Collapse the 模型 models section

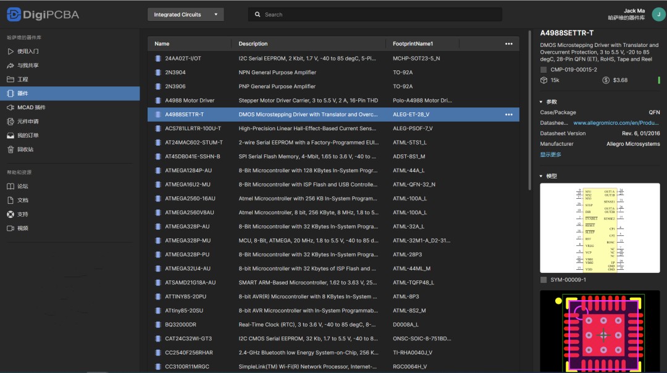click(541, 176)
